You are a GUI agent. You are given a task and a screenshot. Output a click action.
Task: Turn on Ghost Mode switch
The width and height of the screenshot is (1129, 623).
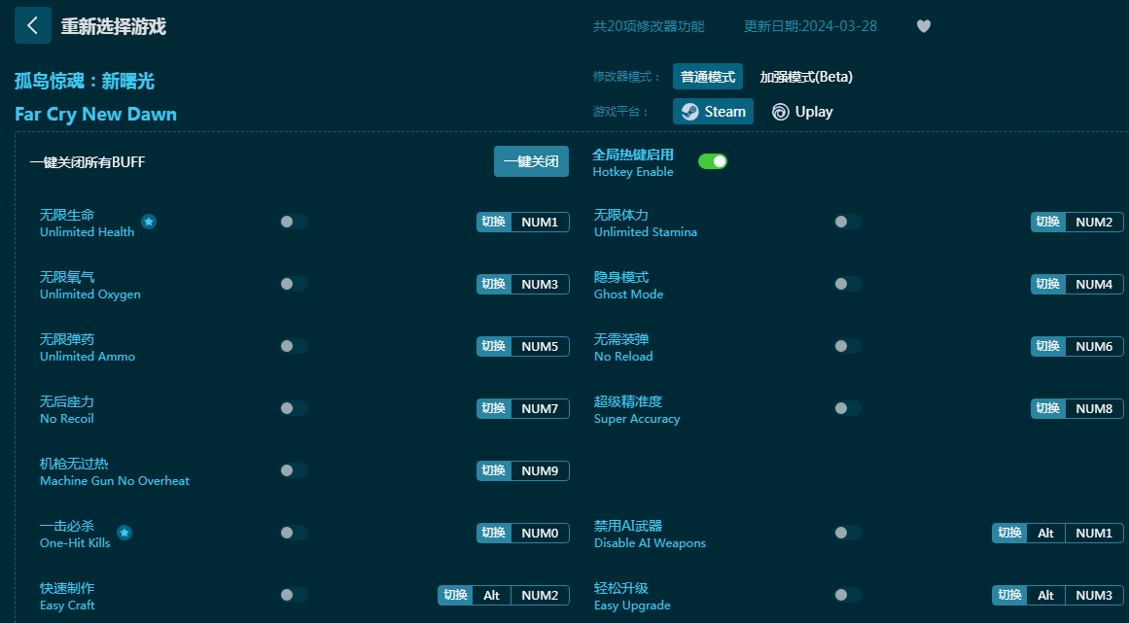pyautogui.click(x=847, y=284)
